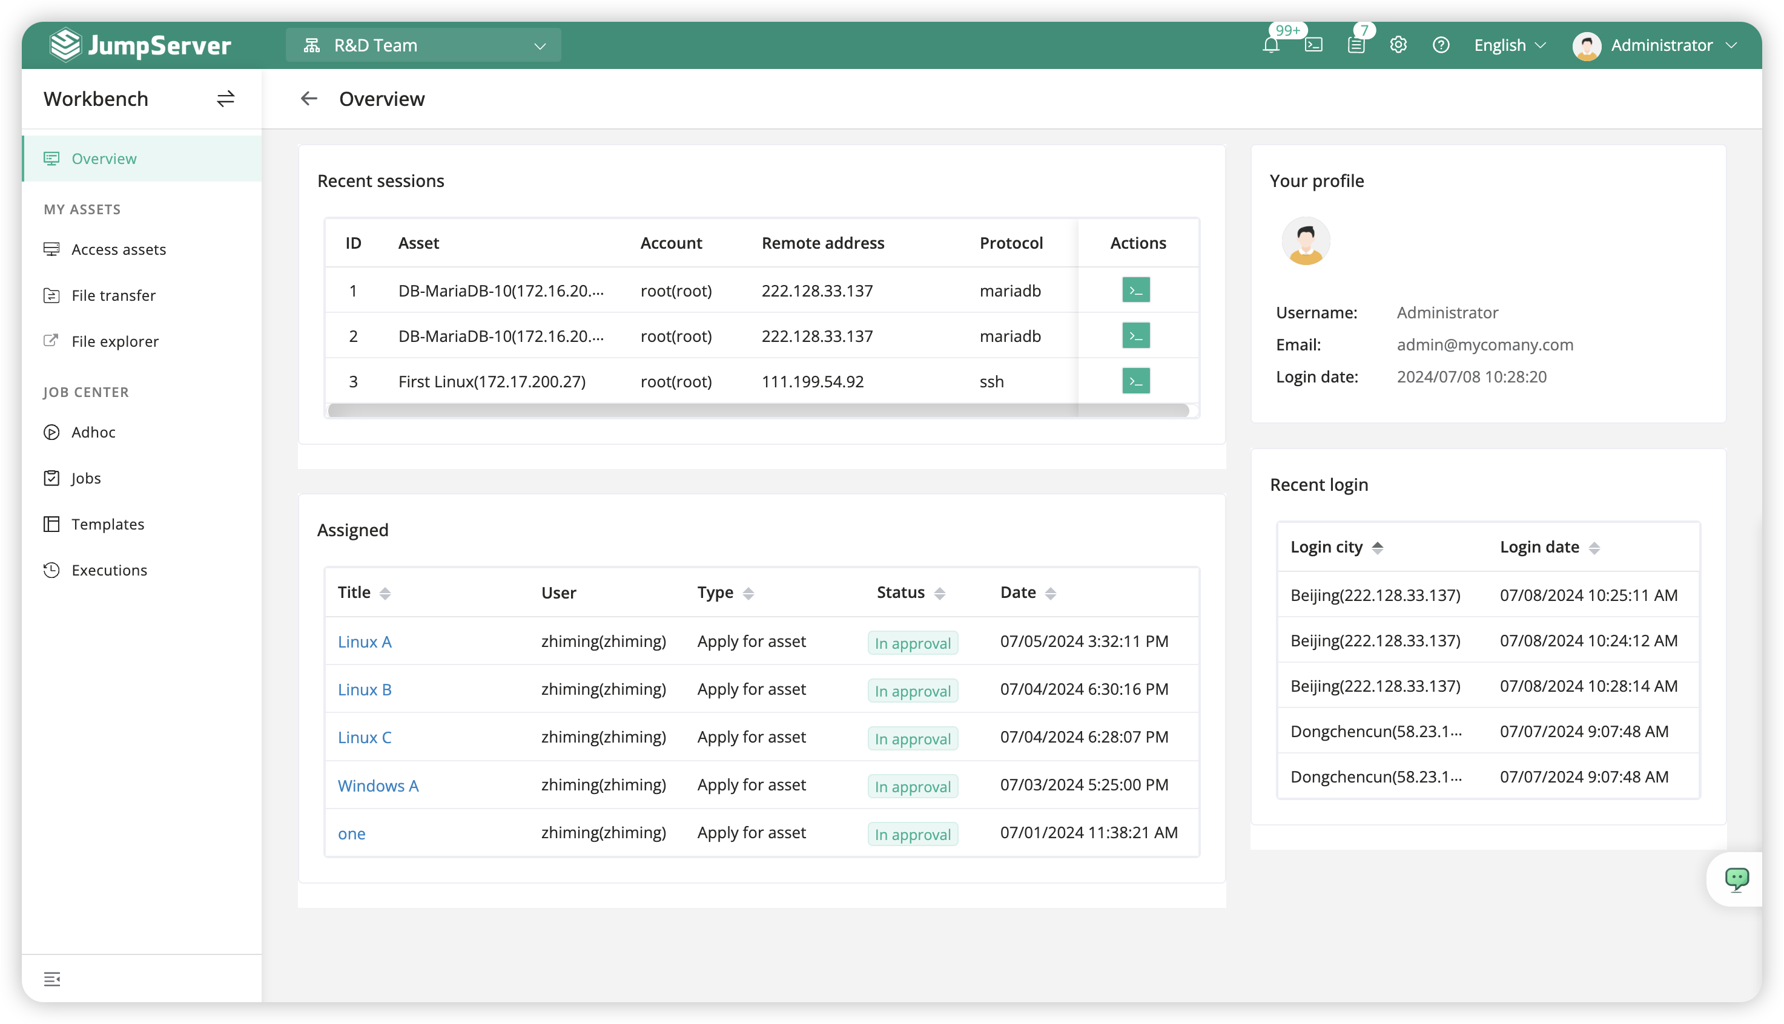Viewport: 1784px width, 1024px height.
Task: Click the notification bell icon
Action: (x=1271, y=46)
